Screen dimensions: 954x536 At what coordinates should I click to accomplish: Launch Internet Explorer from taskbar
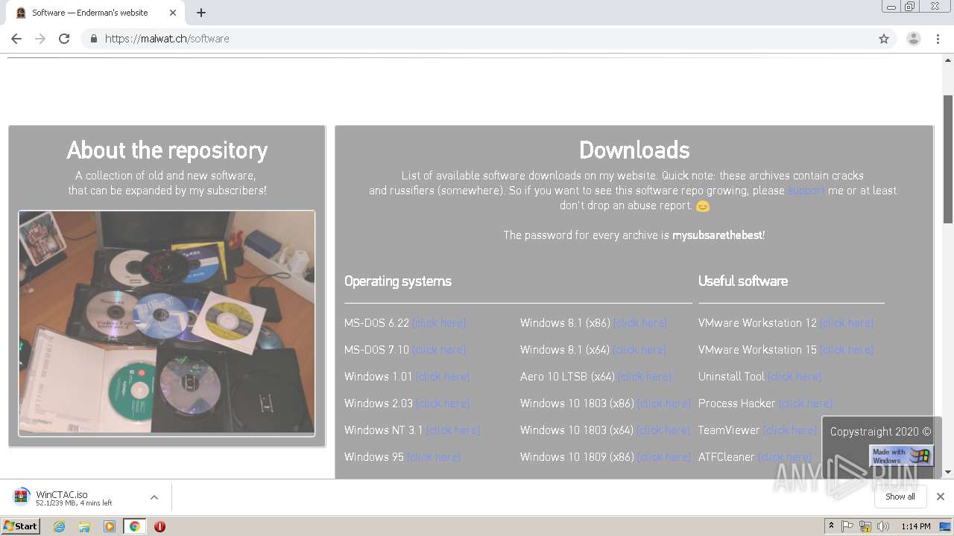59,526
